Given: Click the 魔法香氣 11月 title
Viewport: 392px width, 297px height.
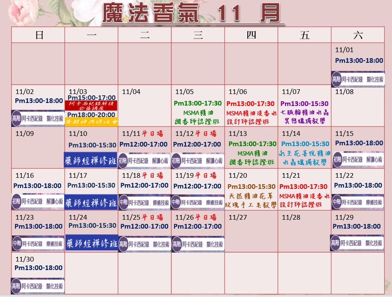Looking at the screenshot, I should [x=193, y=14].
